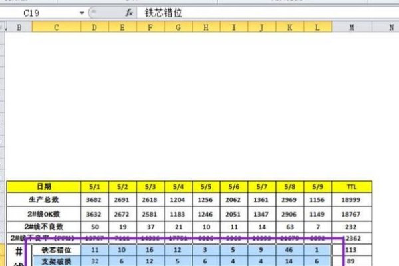This screenshot has width=399, height=266.
Task: Select column L header
Action: (x=318, y=27)
